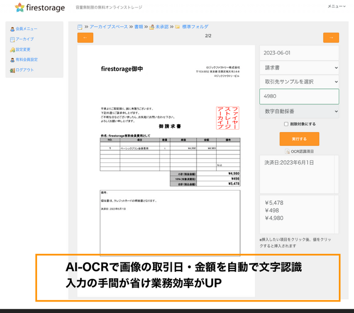This screenshot has height=313, width=354.
Task: Open the メニュー menu at top right
Action: click(336, 6)
